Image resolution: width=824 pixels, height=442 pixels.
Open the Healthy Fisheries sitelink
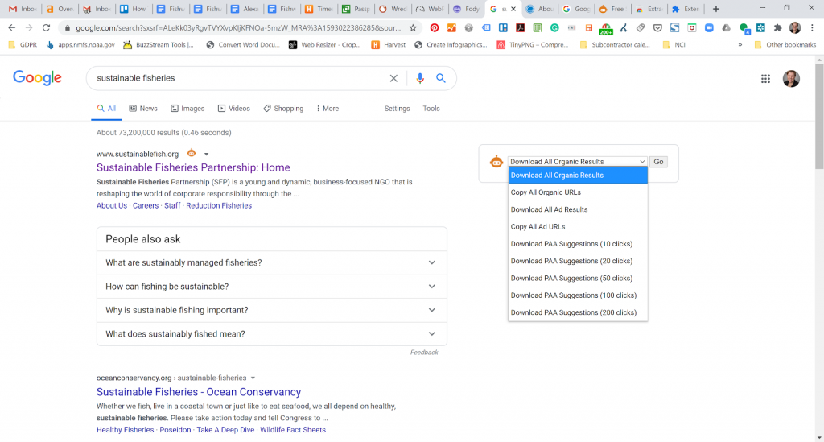point(125,430)
